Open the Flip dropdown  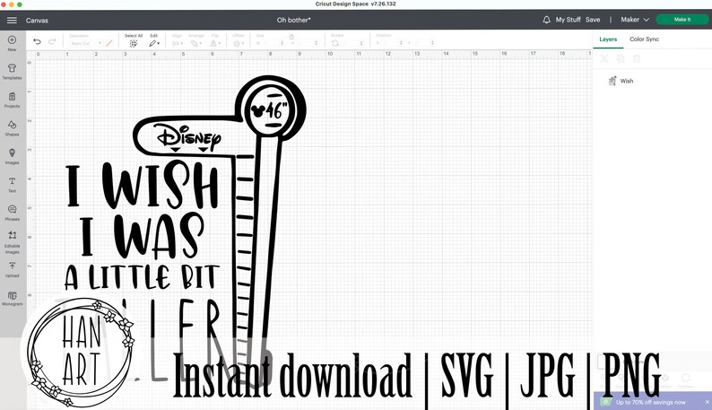pos(215,44)
